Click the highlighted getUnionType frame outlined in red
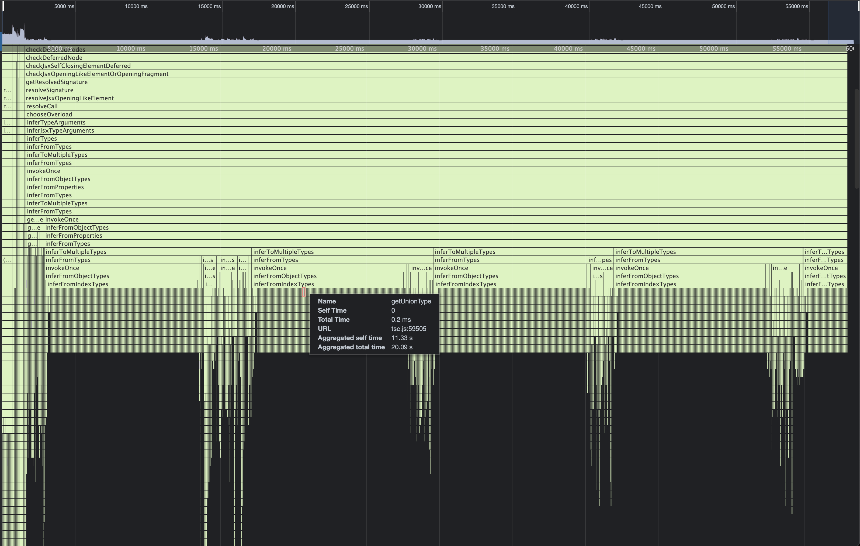The image size is (860, 546). pyautogui.click(x=304, y=292)
